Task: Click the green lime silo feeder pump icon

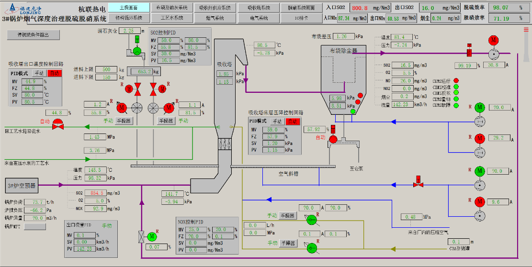Action: tap(137, 50)
